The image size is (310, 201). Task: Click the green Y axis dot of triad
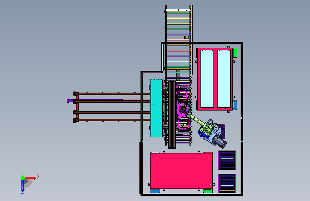click(x=23, y=178)
